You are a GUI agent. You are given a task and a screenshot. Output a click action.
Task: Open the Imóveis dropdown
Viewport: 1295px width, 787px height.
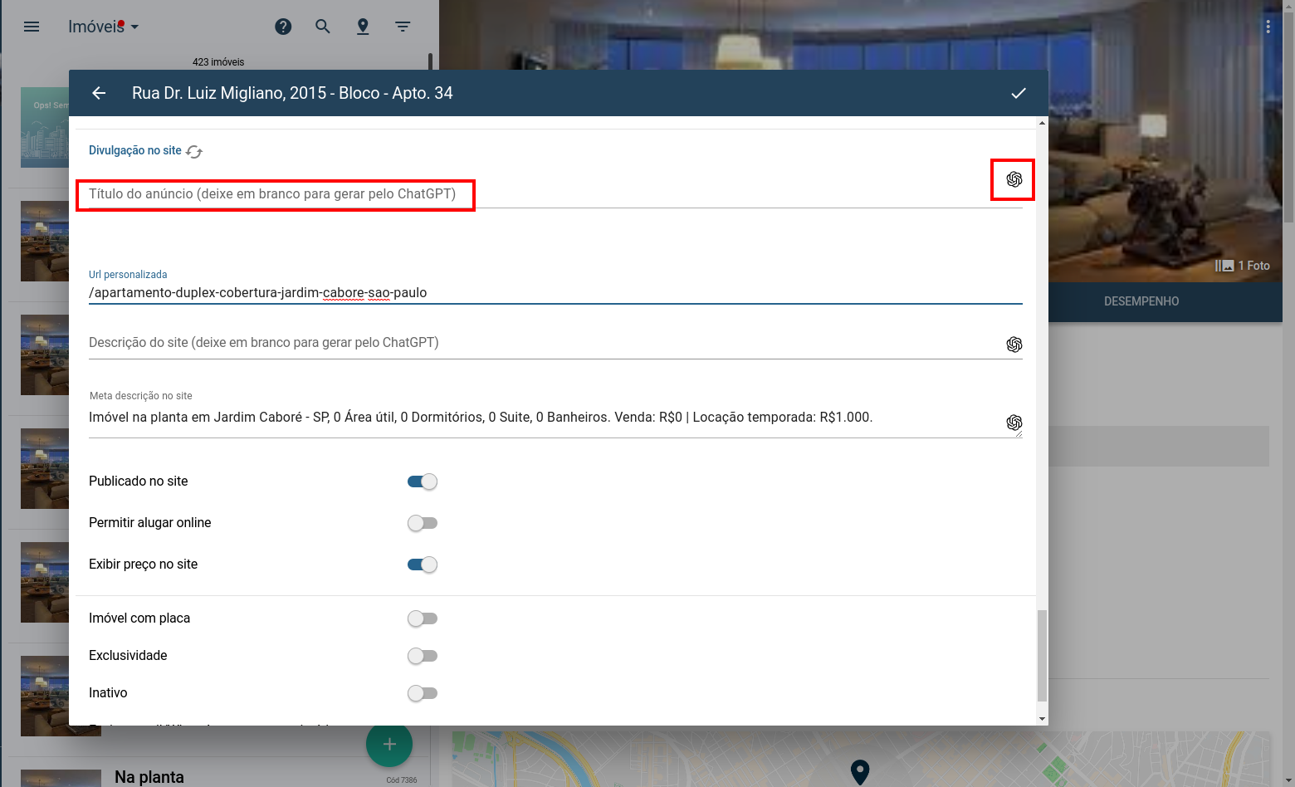(x=103, y=27)
